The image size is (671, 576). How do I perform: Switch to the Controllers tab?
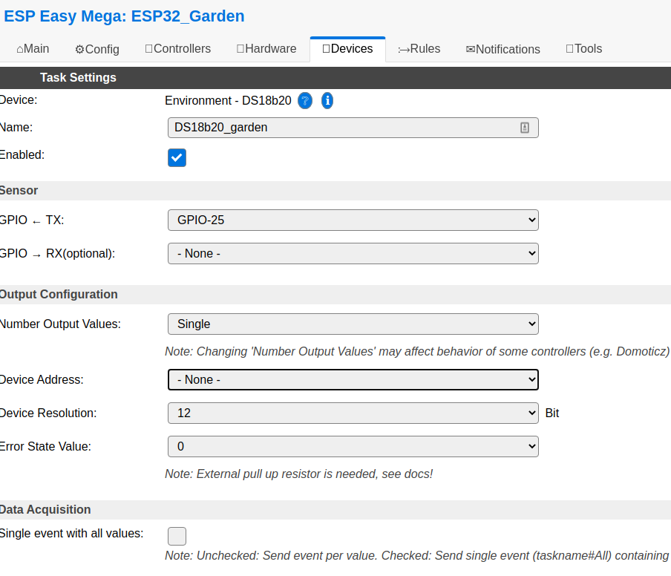177,48
